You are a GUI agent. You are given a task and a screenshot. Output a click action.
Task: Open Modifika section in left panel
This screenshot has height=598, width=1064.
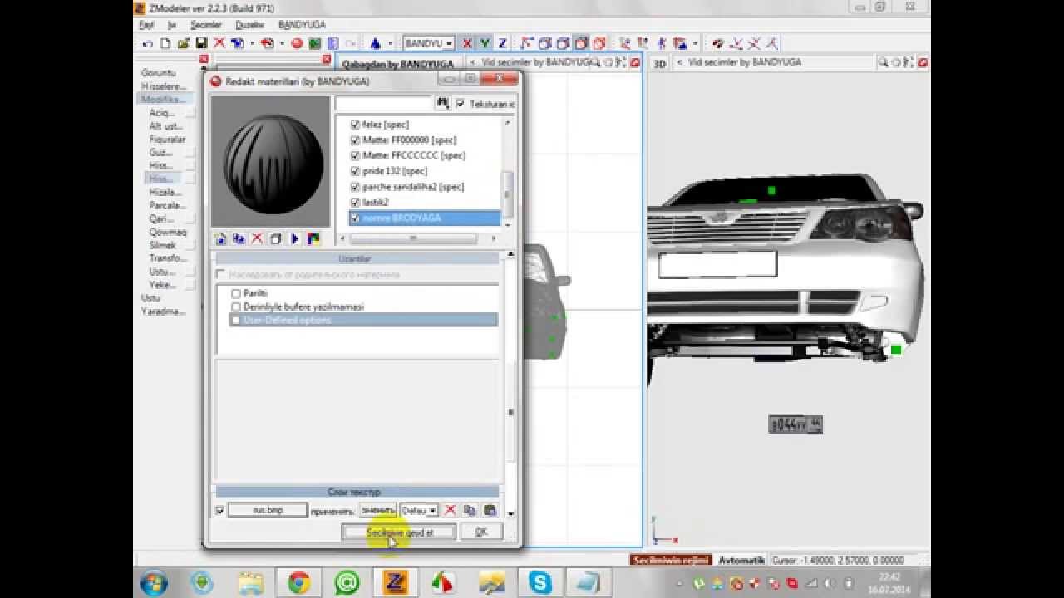[162, 100]
